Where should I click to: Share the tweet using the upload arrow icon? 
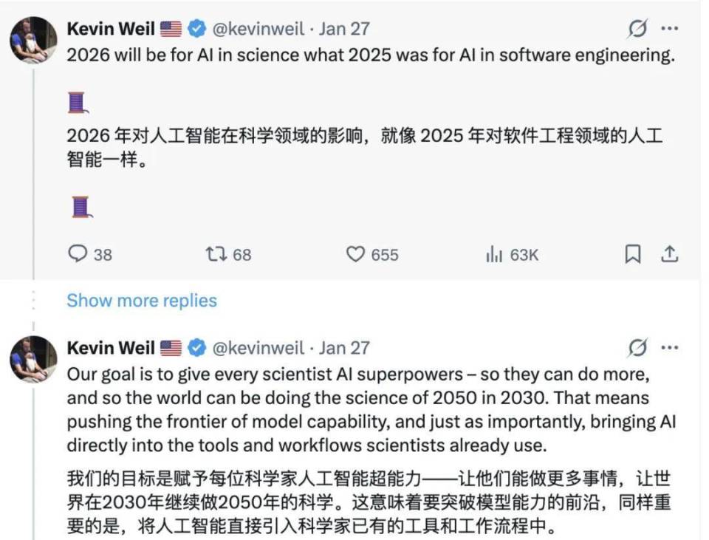[671, 254]
